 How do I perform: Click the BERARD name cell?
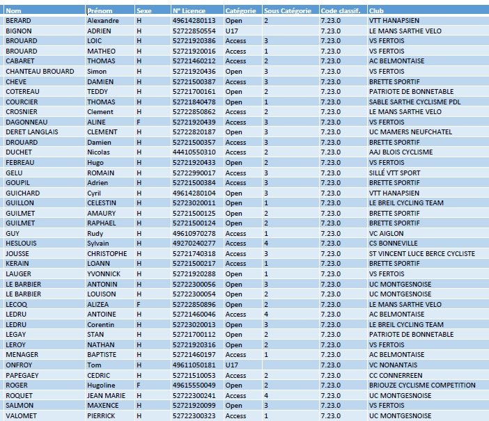coord(19,21)
